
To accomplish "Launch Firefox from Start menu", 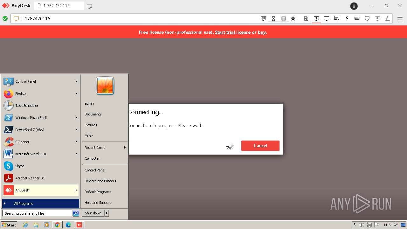I will [40, 94].
